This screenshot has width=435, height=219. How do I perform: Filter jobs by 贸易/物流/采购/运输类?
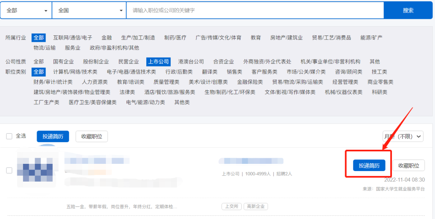[298, 82]
